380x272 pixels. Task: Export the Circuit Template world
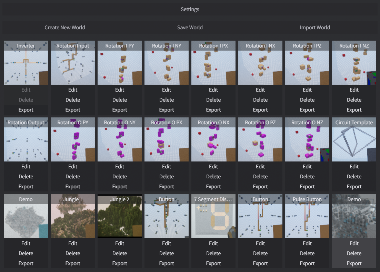[354, 186]
